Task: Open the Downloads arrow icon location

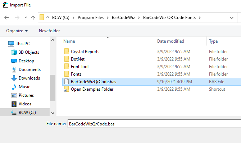Action: click(14, 78)
